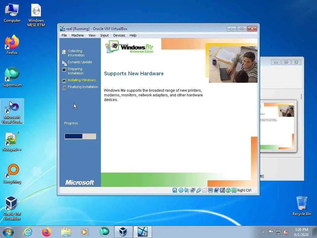Select the Firefox desktop shortcut
Viewport: 317px width, 238px height.
click(12, 45)
